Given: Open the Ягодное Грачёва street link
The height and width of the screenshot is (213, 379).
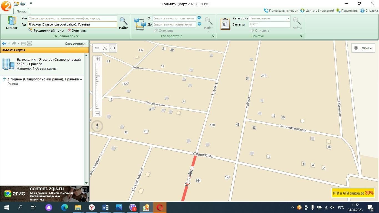Looking at the screenshot, I should tap(43, 79).
